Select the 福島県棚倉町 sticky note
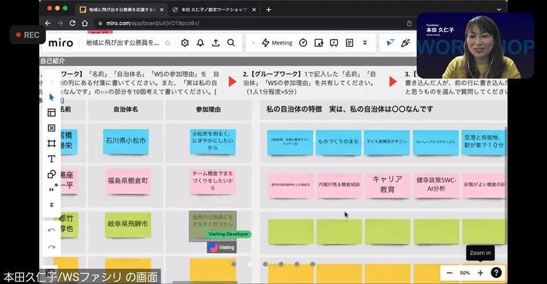The image size is (547, 284). (128, 181)
